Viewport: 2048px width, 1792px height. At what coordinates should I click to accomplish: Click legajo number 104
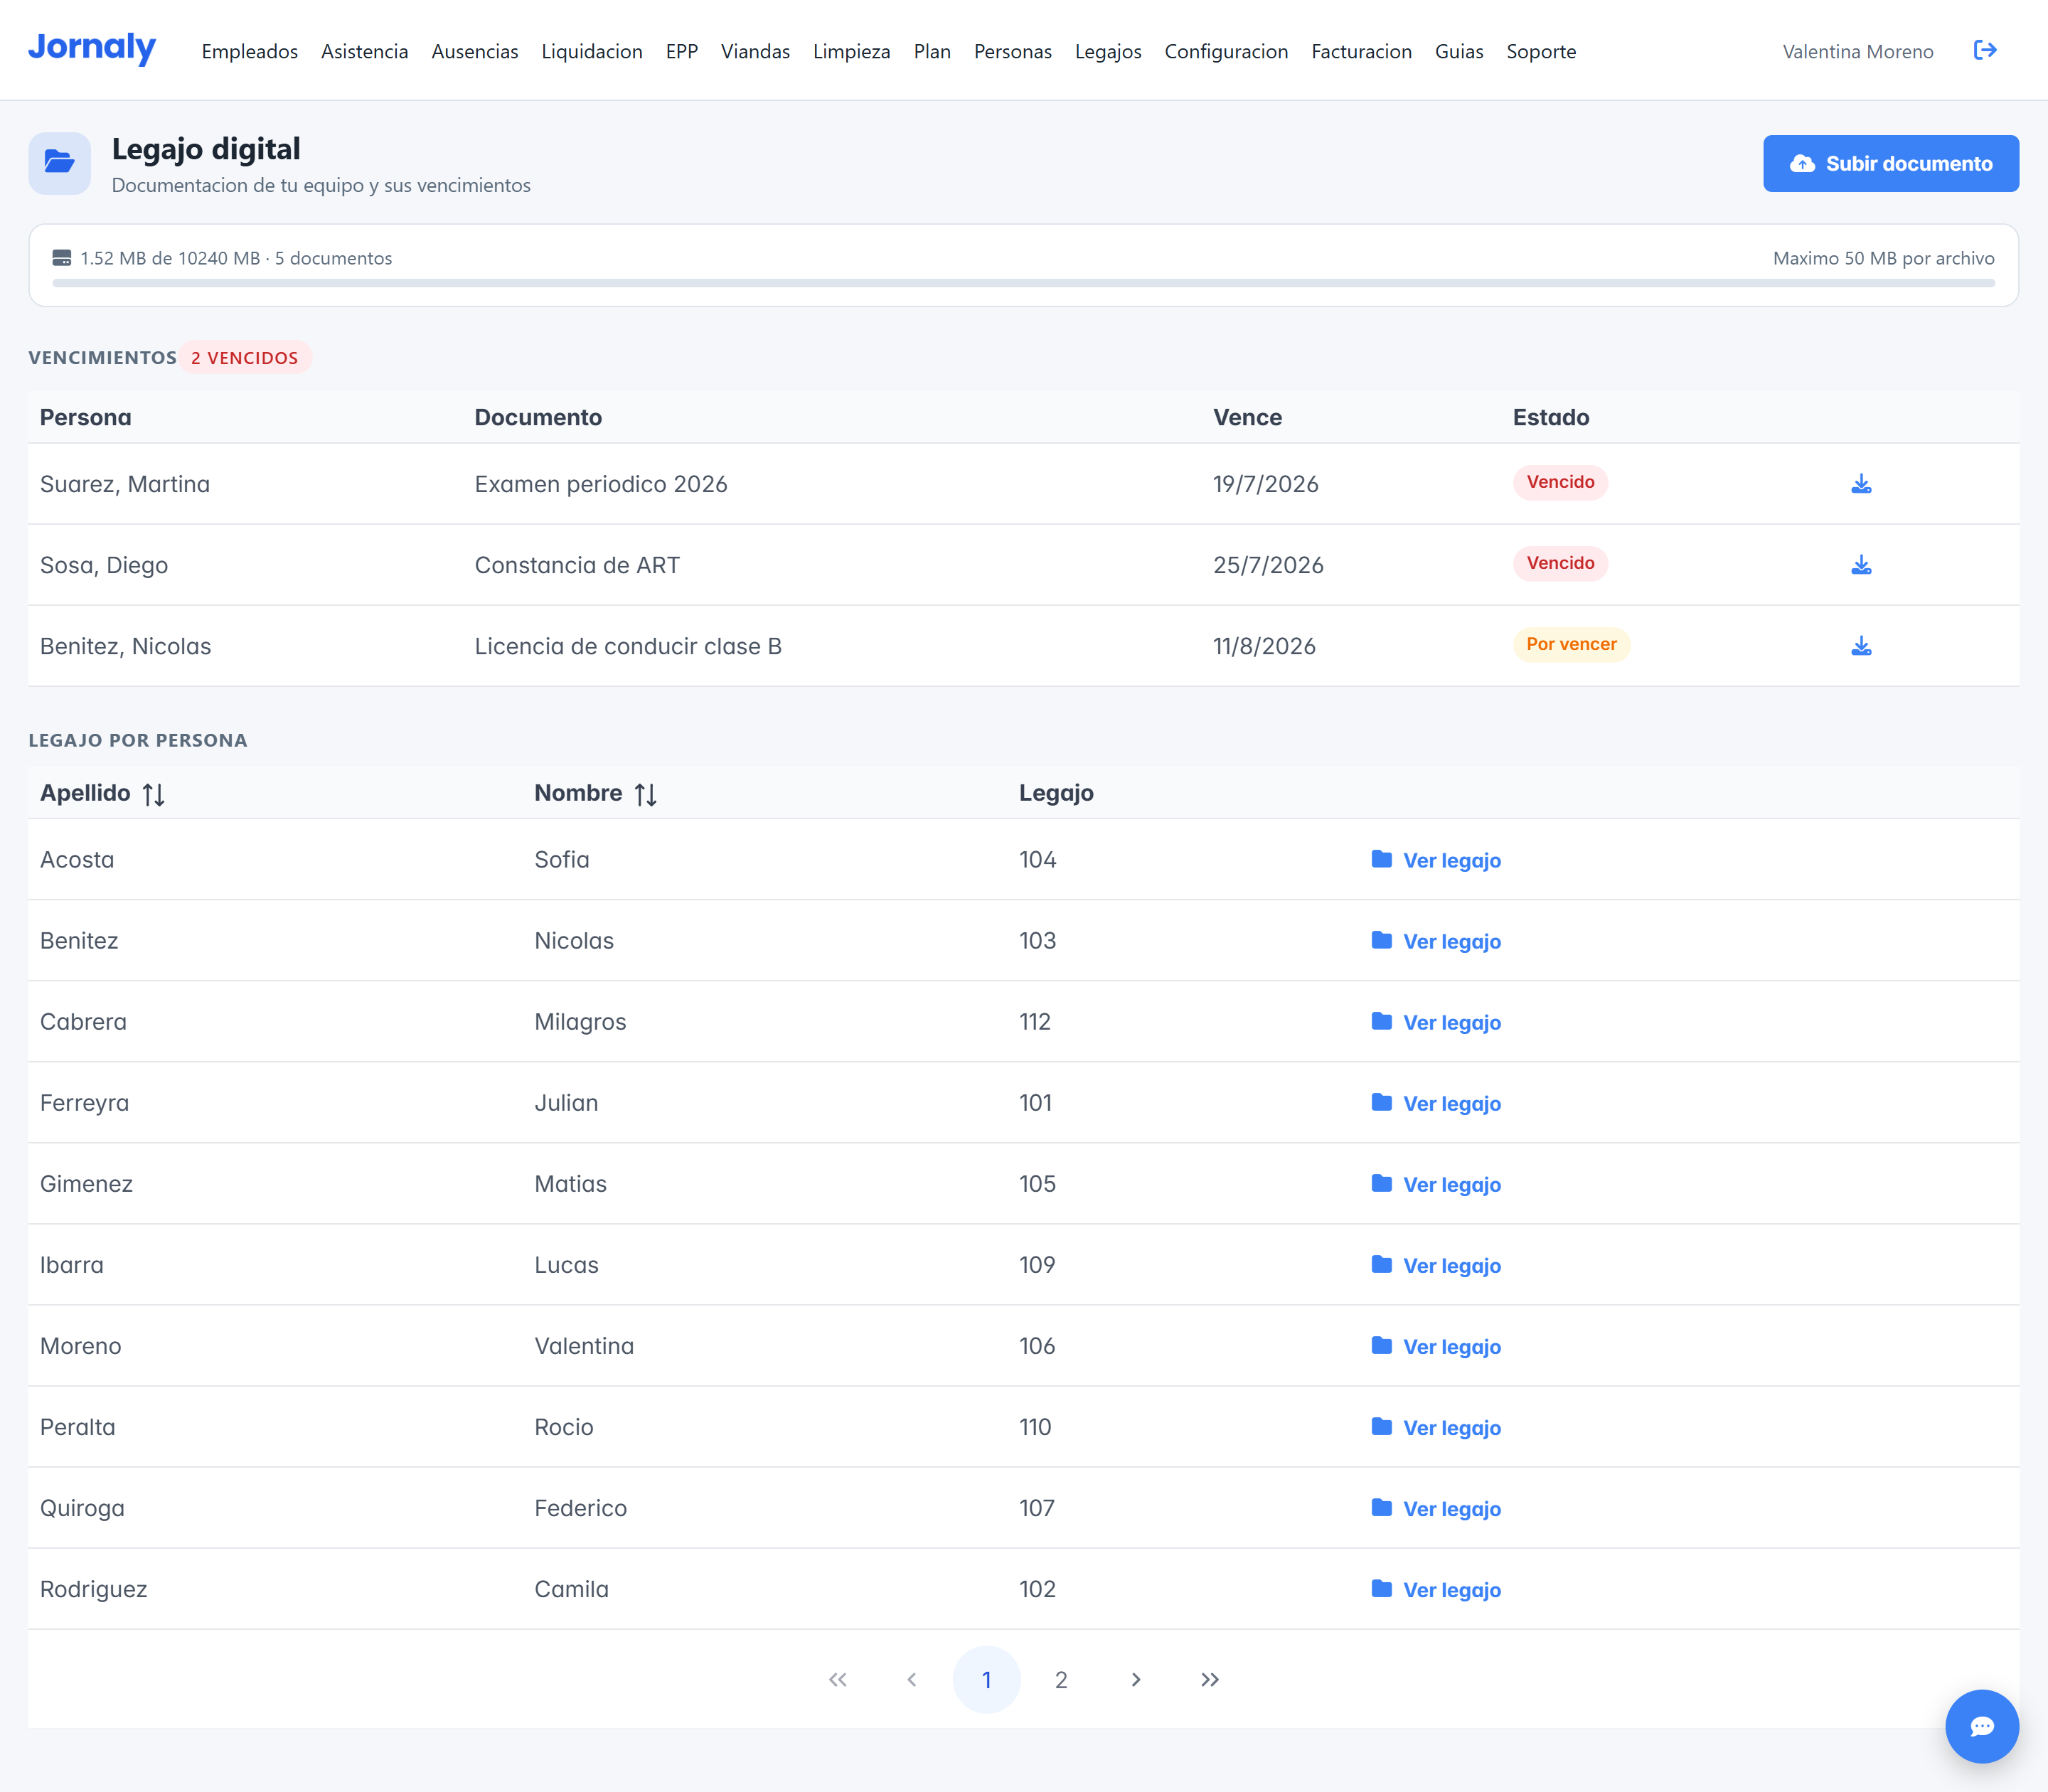point(1038,860)
